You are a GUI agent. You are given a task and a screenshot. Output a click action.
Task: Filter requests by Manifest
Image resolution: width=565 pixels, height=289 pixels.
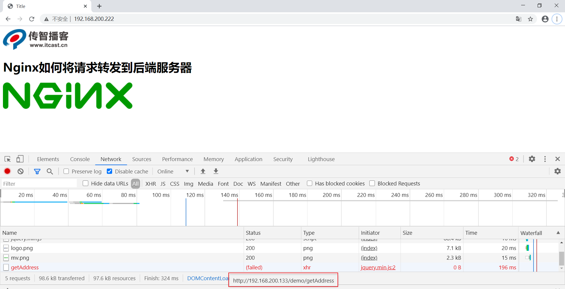[271, 184]
